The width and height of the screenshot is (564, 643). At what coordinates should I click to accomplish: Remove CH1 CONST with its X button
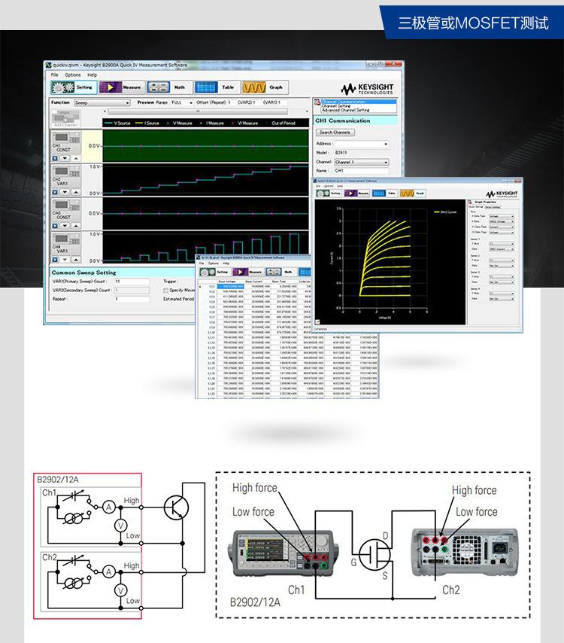tap(54, 159)
